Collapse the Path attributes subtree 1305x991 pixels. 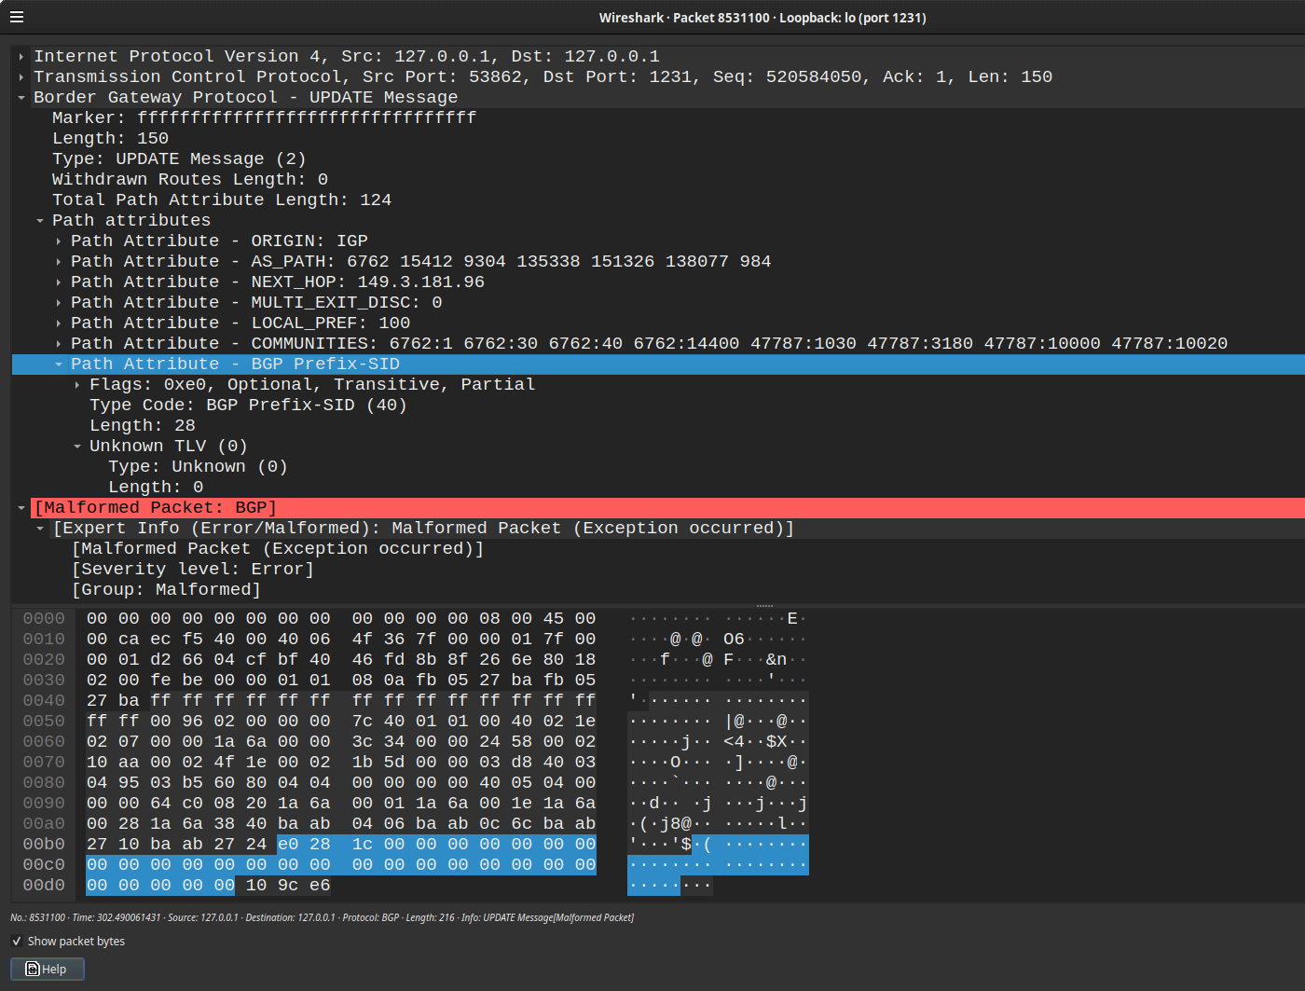(x=40, y=221)
